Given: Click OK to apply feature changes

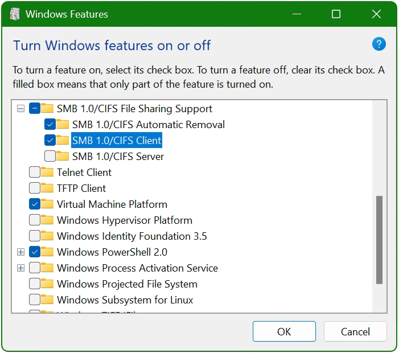Looking at the screenshot, I should (284, 331).
